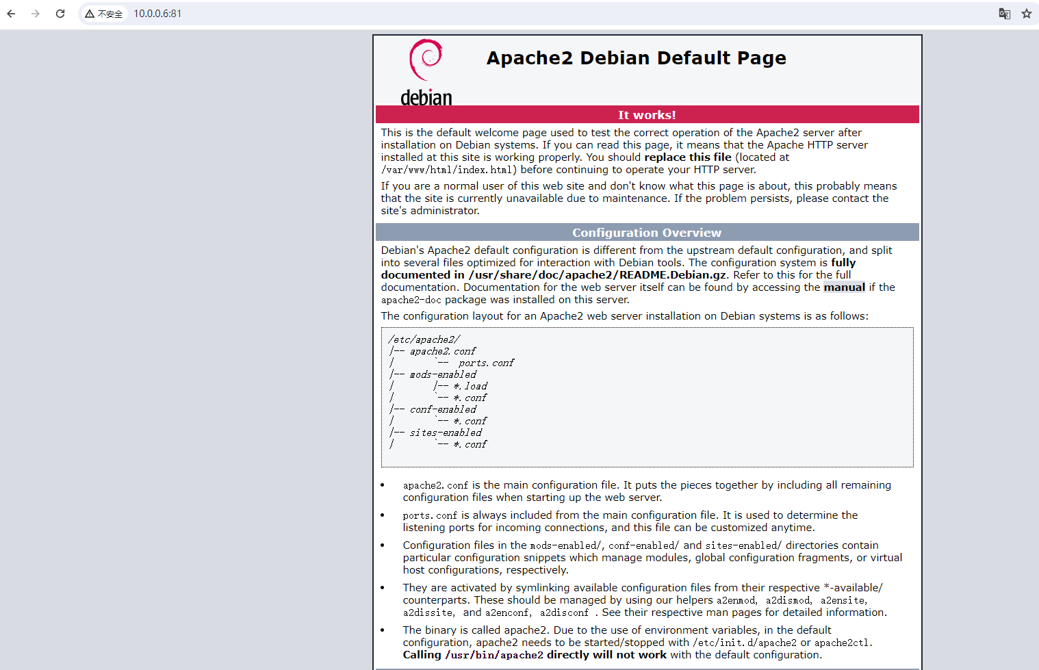Click conf-enabled in the config tree
The height and width of the screenshot is (670, 1039).
click(x=443, y=409)
